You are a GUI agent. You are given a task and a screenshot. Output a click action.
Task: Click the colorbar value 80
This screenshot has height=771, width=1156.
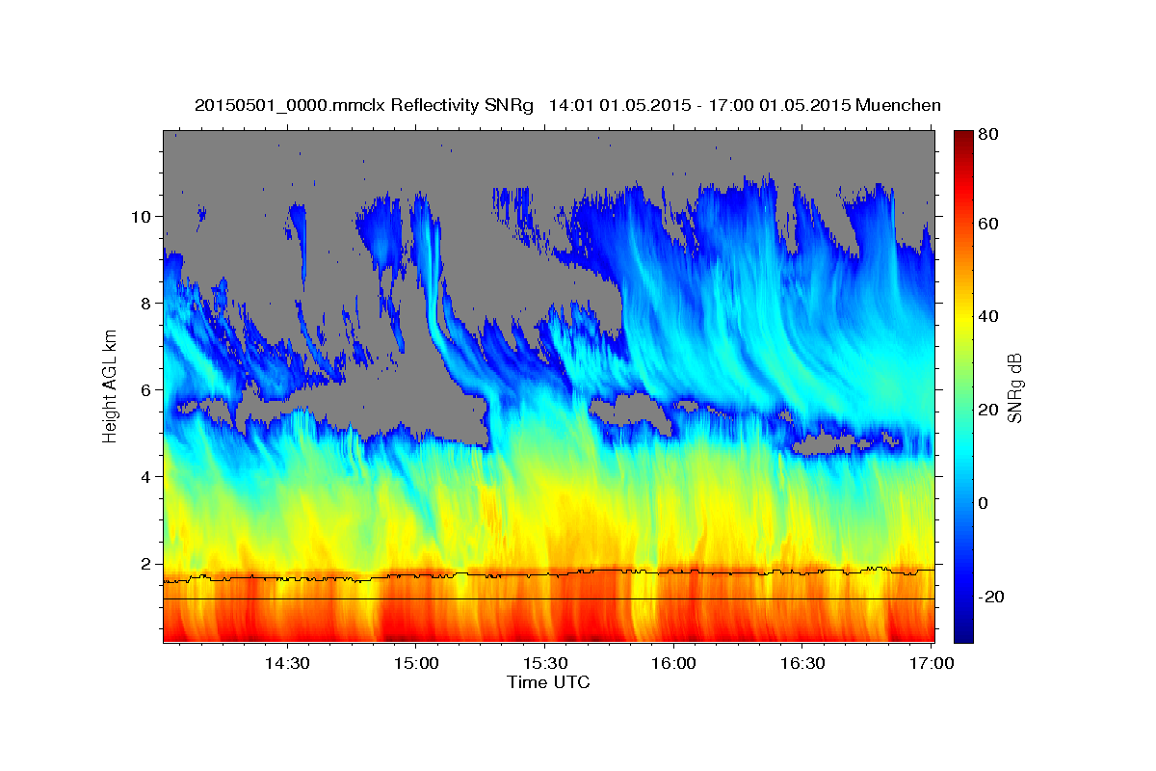[987, 135]
